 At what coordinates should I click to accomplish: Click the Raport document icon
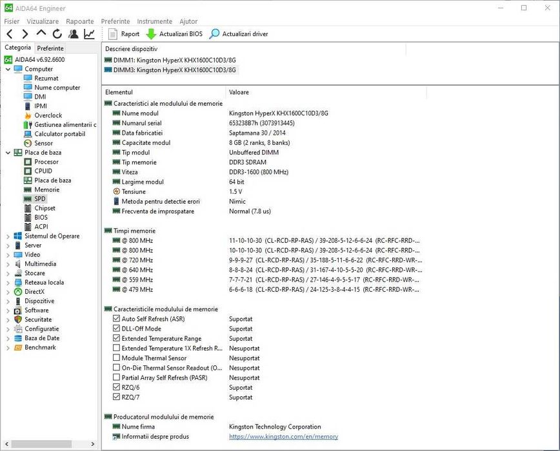(x=112, y=34)
